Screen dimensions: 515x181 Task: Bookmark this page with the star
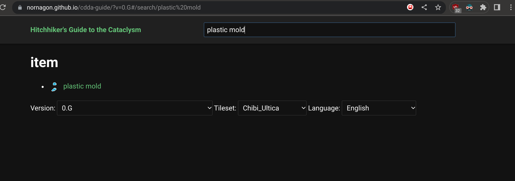pos(438,7)
